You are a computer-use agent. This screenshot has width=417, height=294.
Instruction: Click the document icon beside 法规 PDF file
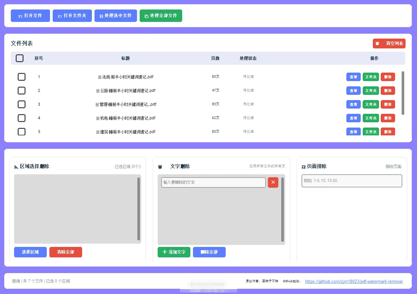click(100, 77)
